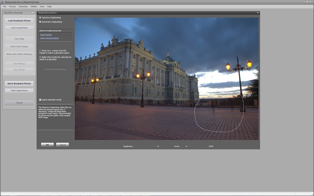Click Batch Single Photos button
Image resolution: width=314 pixels, height=196 pixels.
pos(19,90)
